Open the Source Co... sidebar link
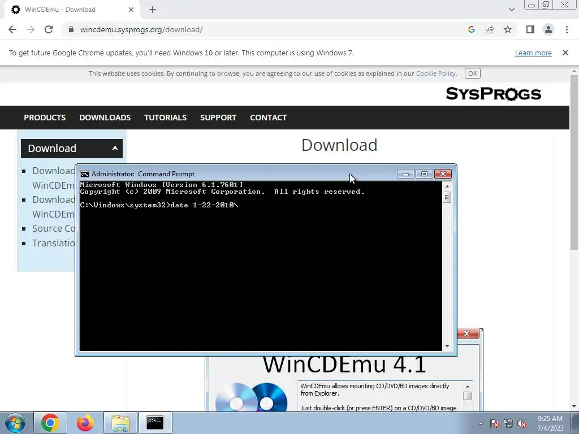 point(54,228)
